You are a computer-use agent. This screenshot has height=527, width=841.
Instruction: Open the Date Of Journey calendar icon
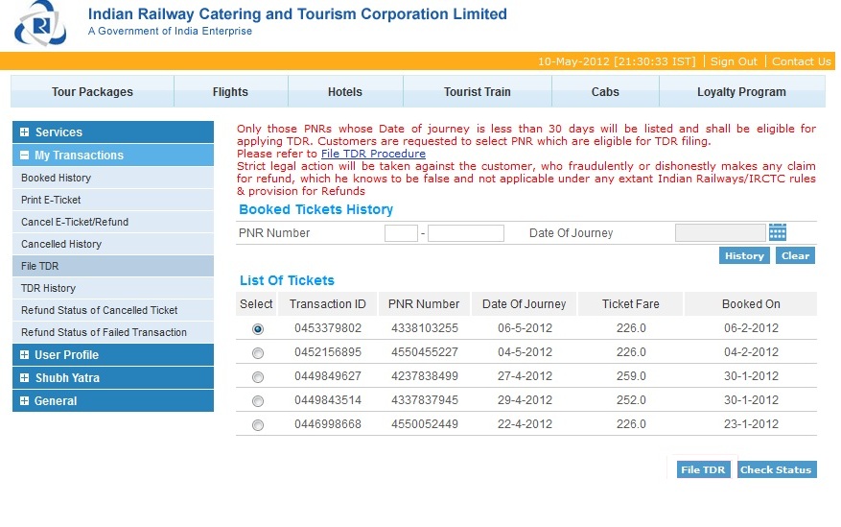pos(778,232)
